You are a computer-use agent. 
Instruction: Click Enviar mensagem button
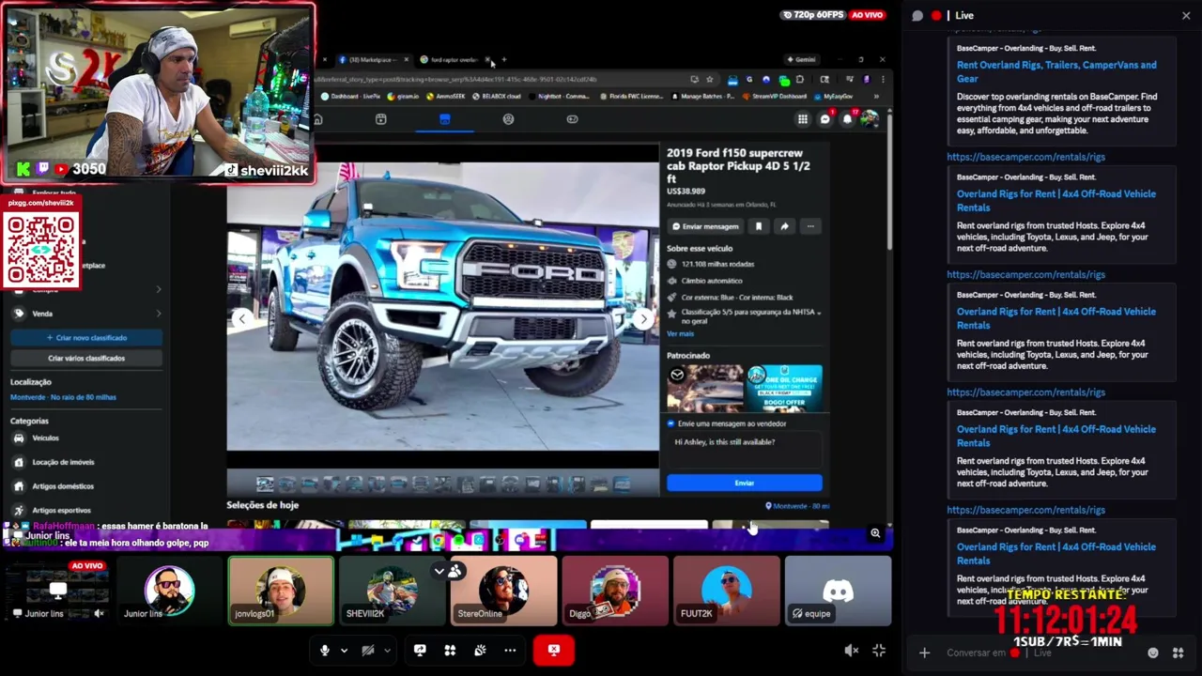point(705,226)
